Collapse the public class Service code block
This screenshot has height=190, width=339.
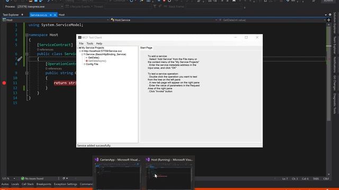pos(27,54)
